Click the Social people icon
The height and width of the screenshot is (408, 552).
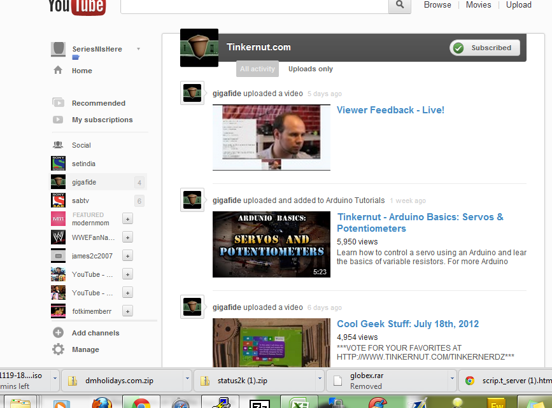[x=58, y=144]
